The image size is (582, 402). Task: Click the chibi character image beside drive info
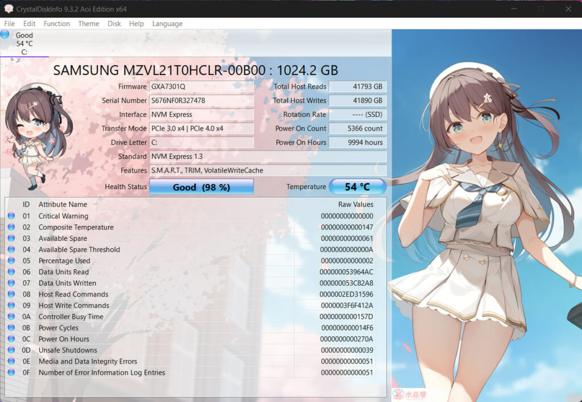pos(38,136)
